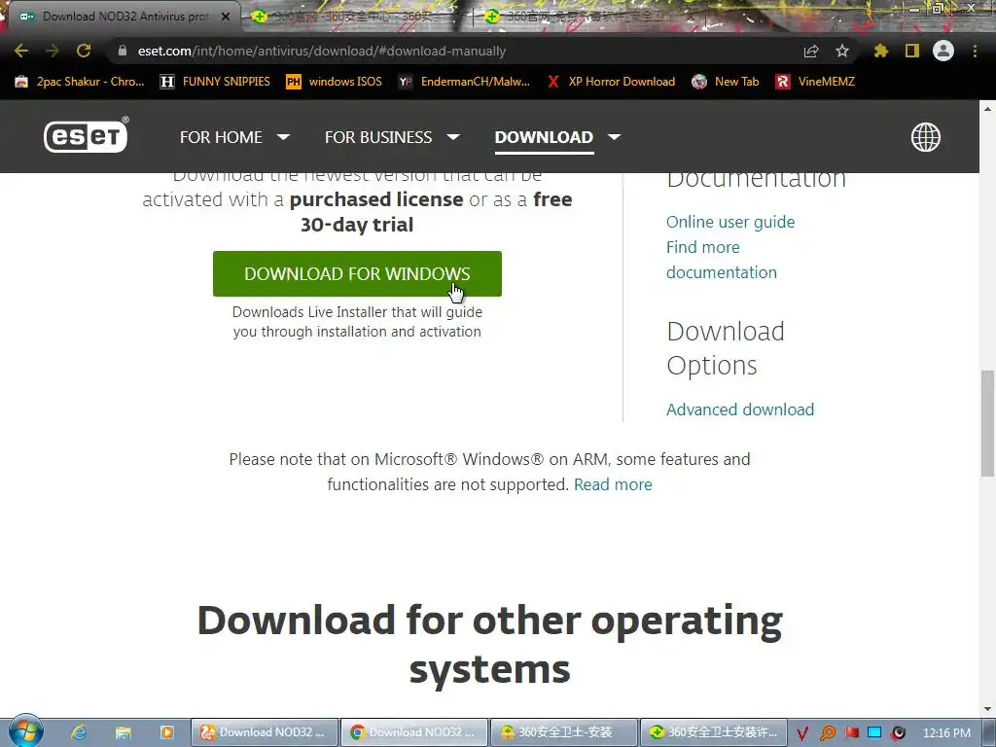Open the DOWNLOAD menu item
Image resolution: width=996 pixels, height=747 pixels.
pos(544,137)
